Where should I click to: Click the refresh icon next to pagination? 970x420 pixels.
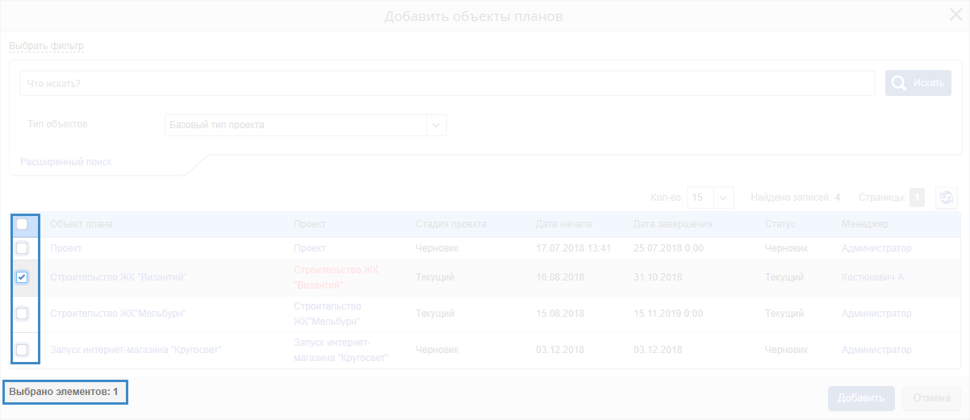pos(946,198)
